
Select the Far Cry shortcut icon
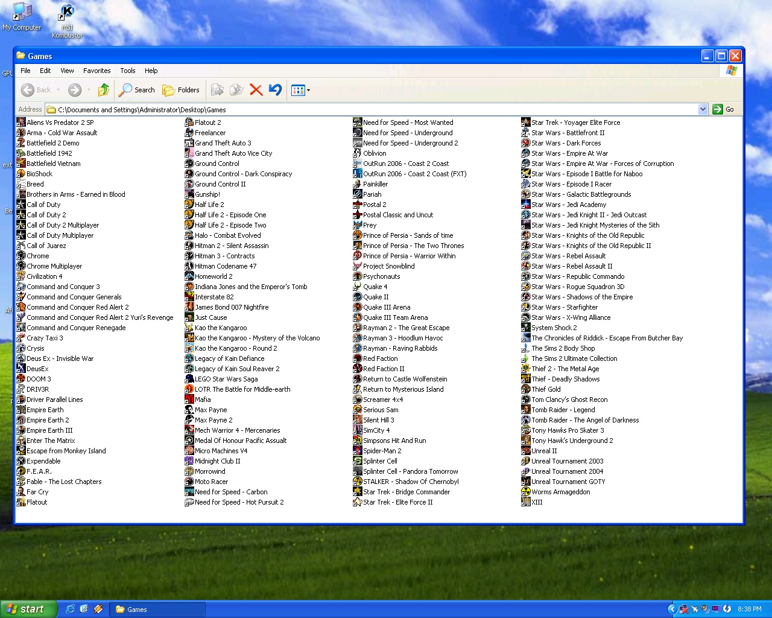point(21,492)
